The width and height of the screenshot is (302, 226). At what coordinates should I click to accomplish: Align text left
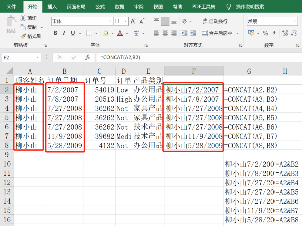156,33
